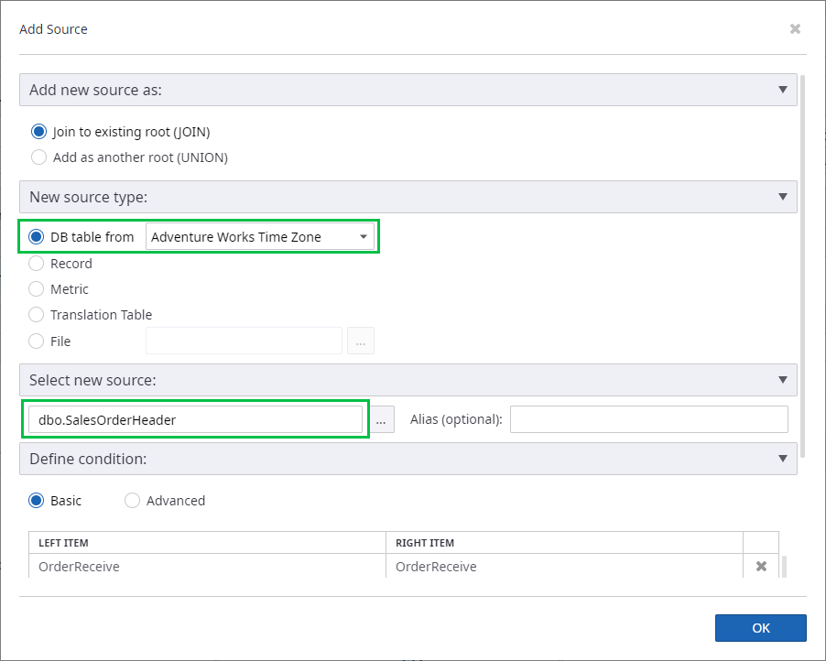Collapse the 'Define condition' section
Screen dimensions: 826x661
click(x=782, y=458)
